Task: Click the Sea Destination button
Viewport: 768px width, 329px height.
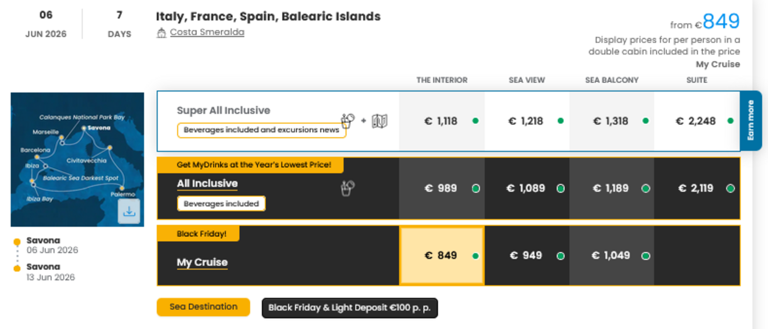Action: 203,307
